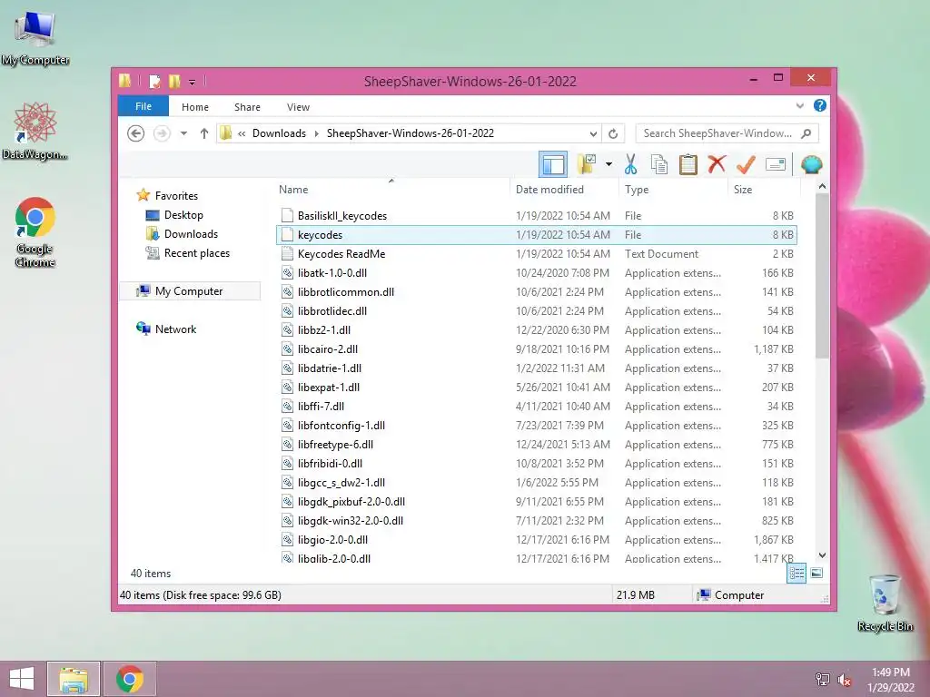Image resolution: width=930 pixels, height=697 pixels.
Task: Select Favorites in the navigation pane
Action: pyautogui.click(x=176, y=196)
